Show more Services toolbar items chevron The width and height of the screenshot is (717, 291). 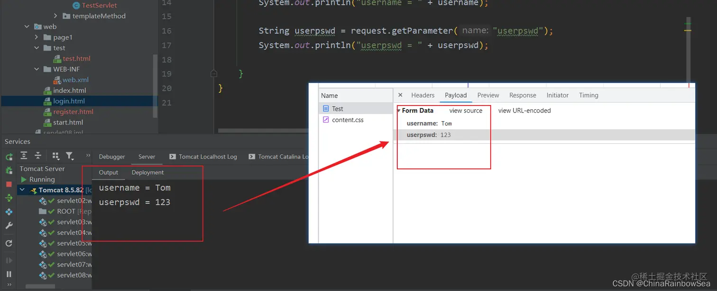tap(88, 155)
